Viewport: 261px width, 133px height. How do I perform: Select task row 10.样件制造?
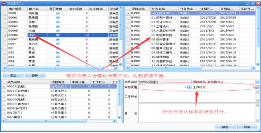click(x=191, y=57)
